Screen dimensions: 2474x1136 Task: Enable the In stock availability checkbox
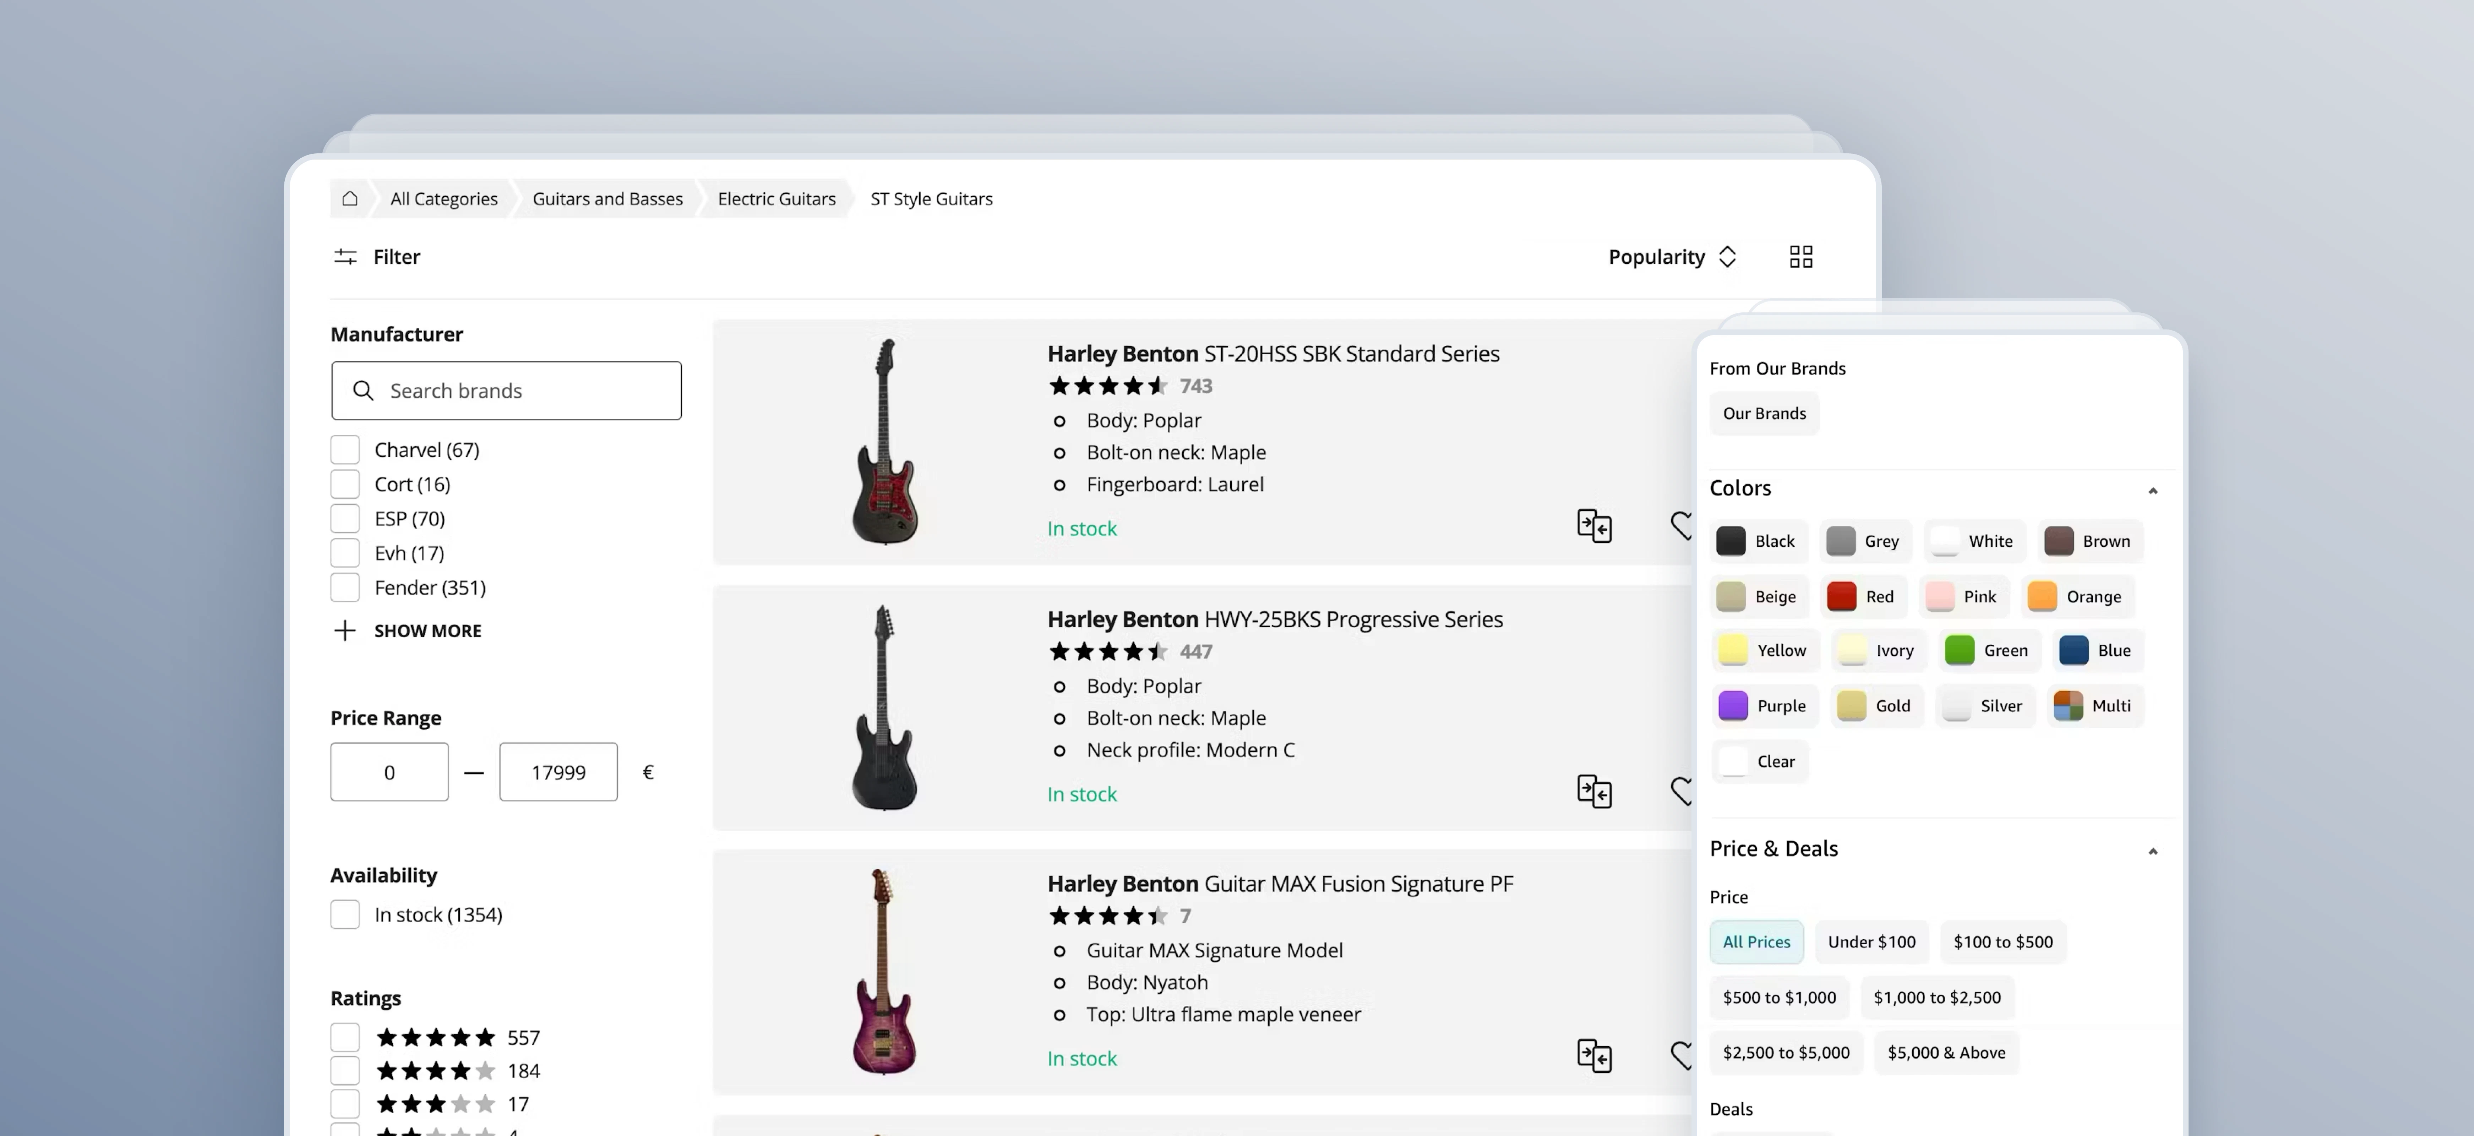(345, 914)
